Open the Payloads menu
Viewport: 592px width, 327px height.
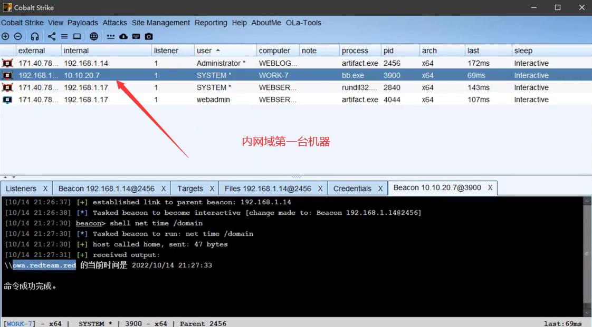tap(83, 23)
